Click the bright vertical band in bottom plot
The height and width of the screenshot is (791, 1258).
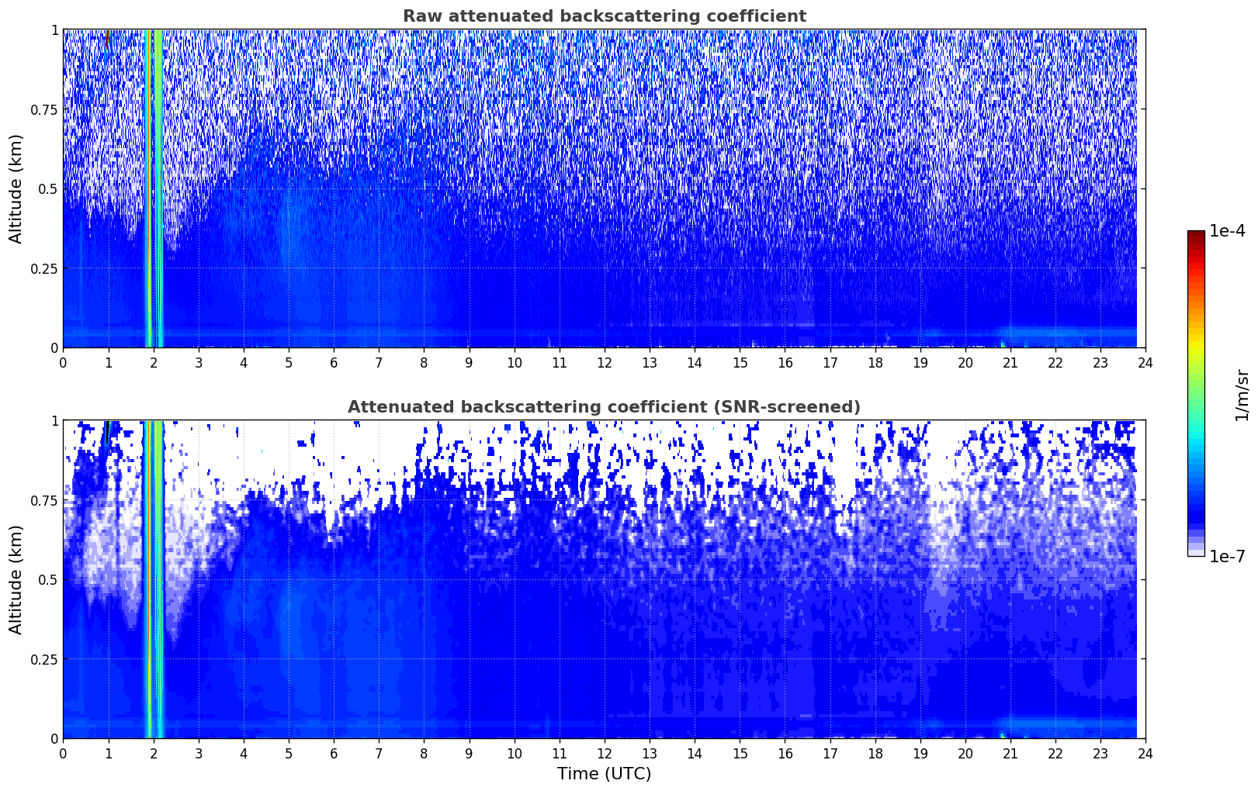(154, 579)
